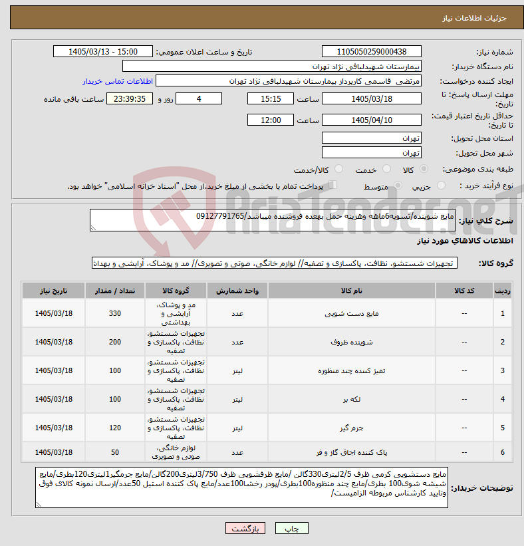Click the گروه کالا field

[275, 263]
